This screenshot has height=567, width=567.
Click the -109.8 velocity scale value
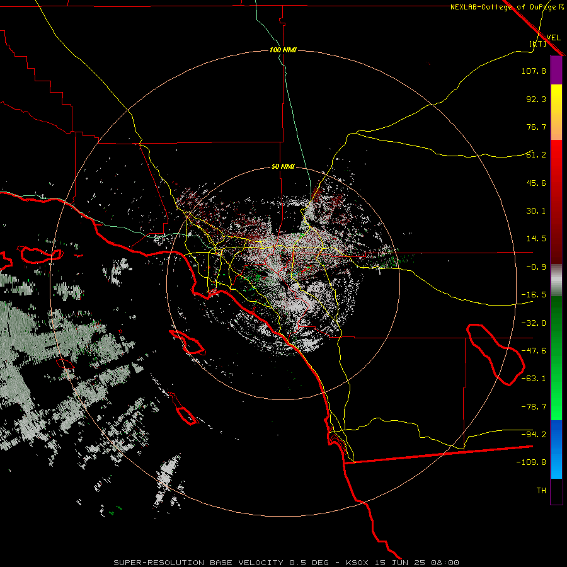point(531,462)
